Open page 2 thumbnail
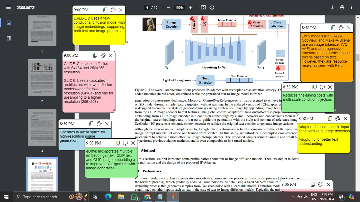 click(x=42, y=78)
